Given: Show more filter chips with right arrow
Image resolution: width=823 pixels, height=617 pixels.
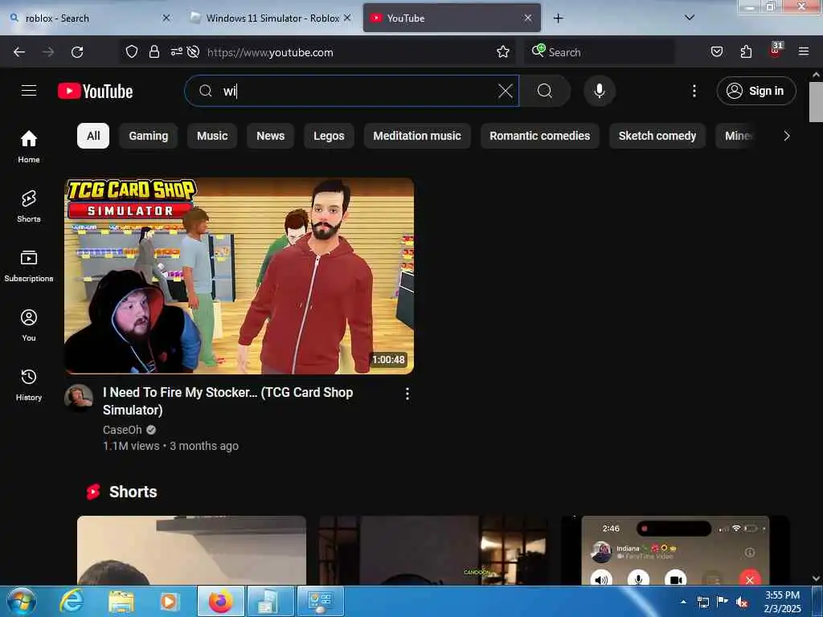Looking at the screenshot, I should [786, 136].
